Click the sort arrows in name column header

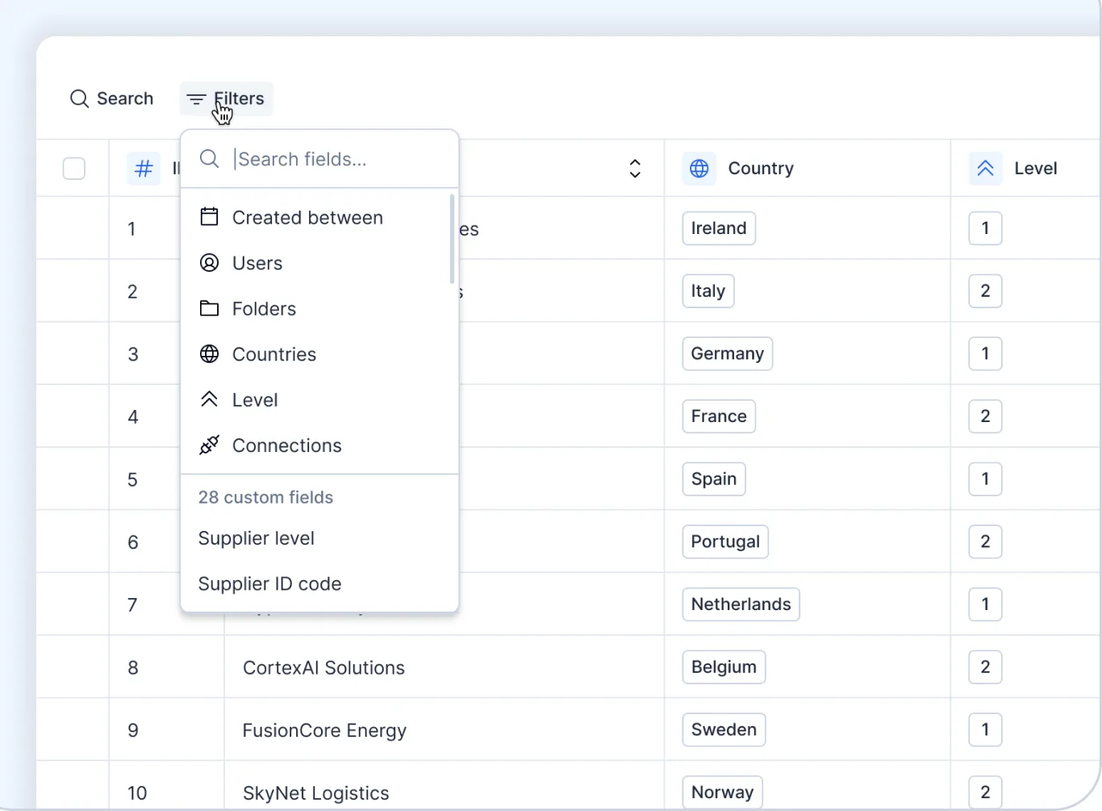click(x=635, y=169)
